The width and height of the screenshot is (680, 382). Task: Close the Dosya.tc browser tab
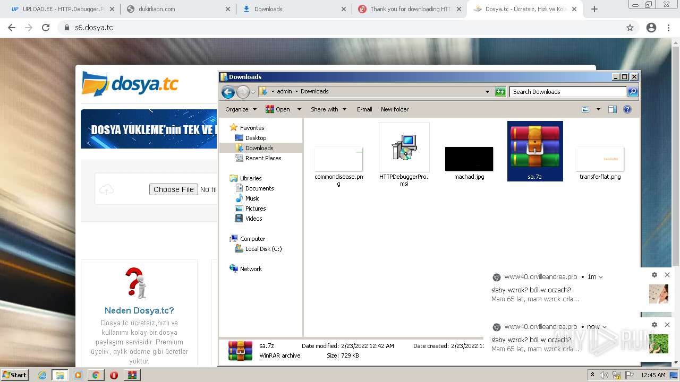point(574,9)
